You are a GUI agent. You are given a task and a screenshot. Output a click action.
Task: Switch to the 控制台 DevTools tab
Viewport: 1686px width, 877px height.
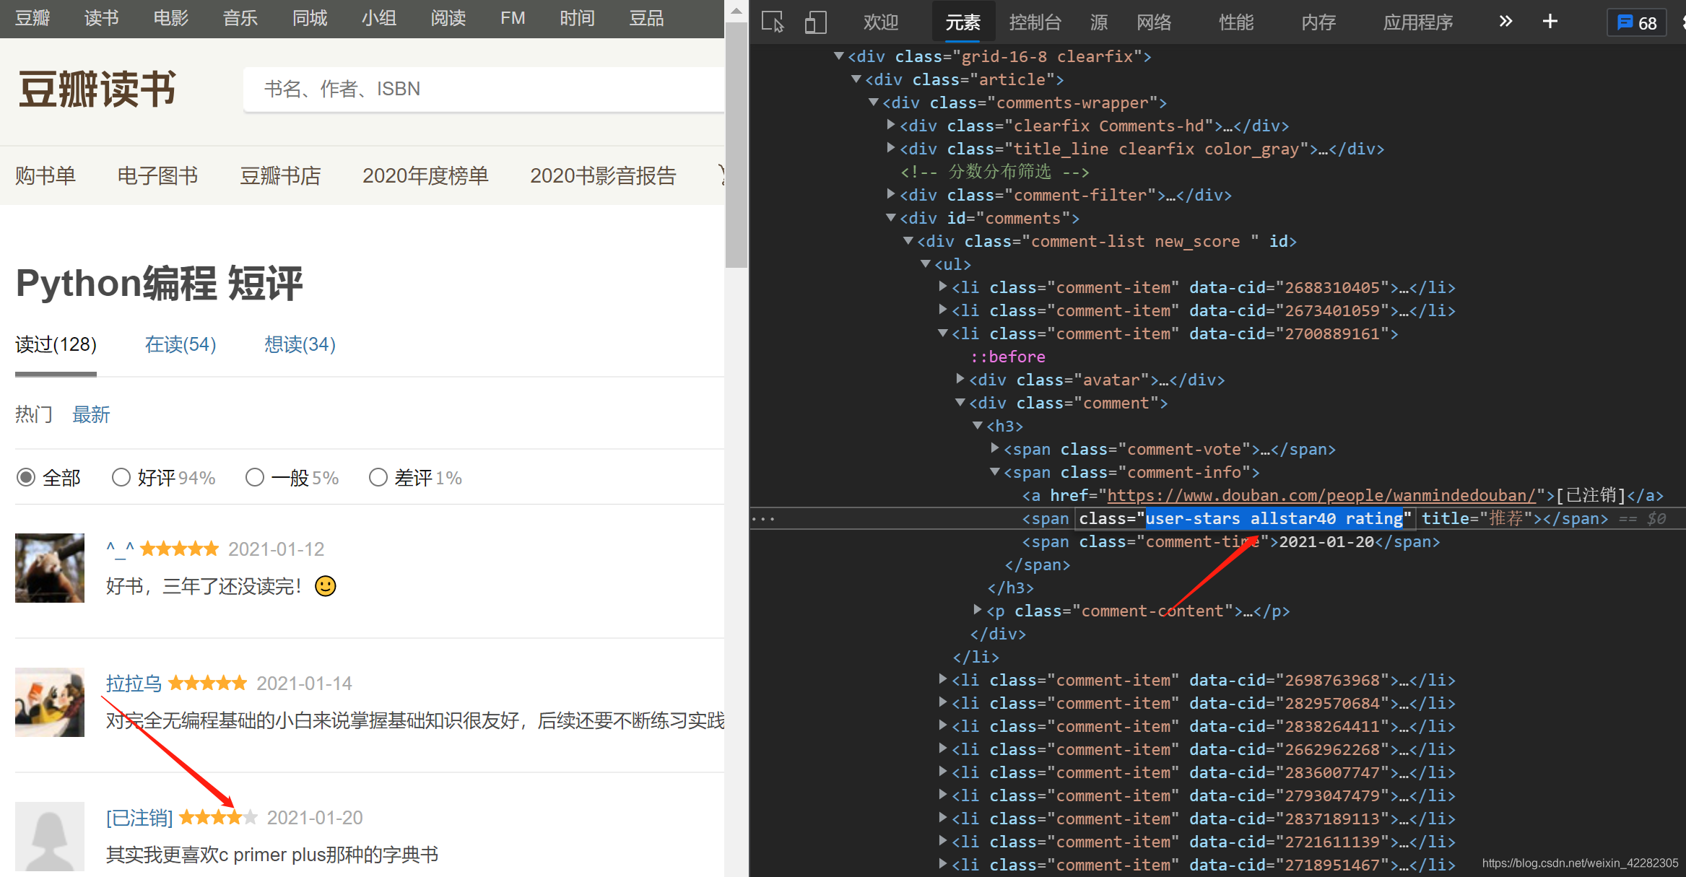1035,22
